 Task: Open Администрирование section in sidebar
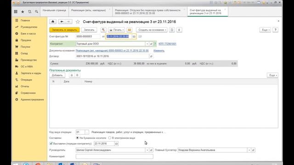[x=32, y=99]
